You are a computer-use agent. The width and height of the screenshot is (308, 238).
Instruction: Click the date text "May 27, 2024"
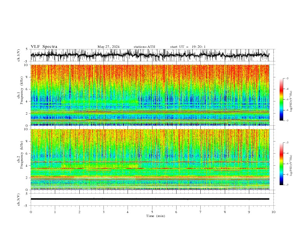pos(108,47)
